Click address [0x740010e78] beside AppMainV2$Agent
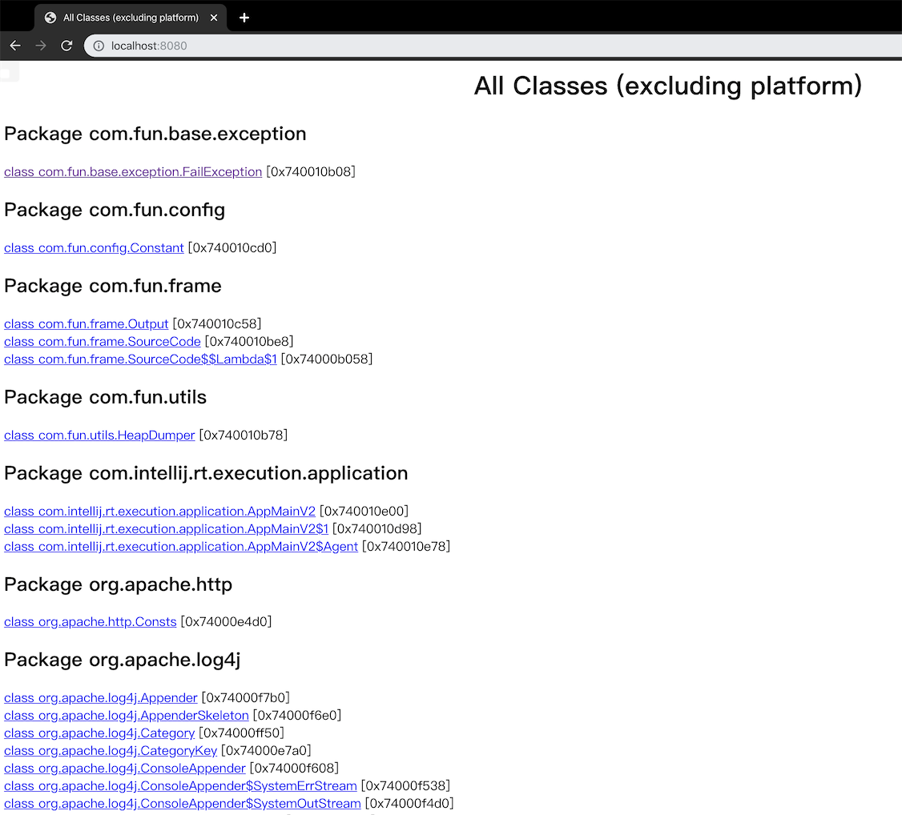 click(406, 547)
